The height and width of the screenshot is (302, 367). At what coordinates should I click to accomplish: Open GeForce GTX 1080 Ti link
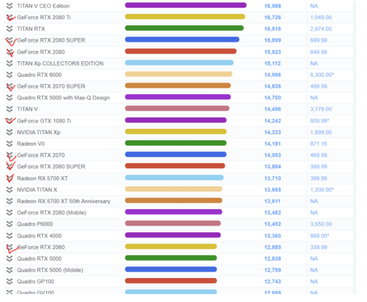tap(44, 121)
